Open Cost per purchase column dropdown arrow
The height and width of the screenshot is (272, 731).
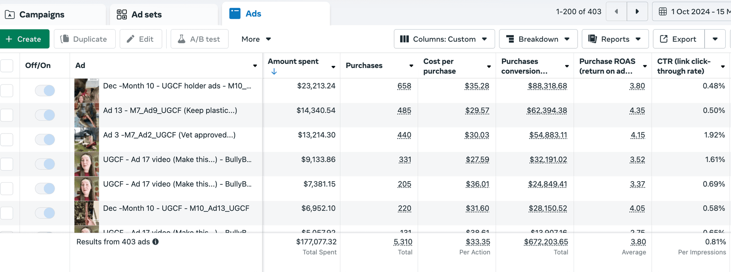click(489, 67)
